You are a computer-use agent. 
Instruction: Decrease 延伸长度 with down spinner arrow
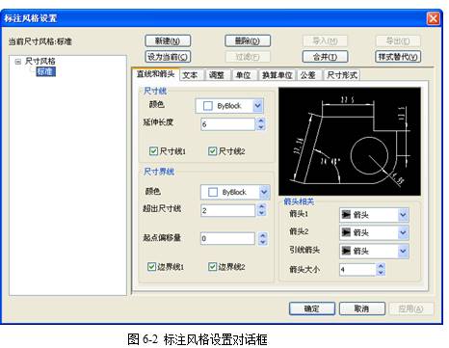coord(261,127)
